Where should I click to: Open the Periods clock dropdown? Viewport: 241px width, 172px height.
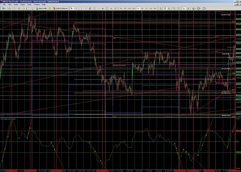[199, 9]
